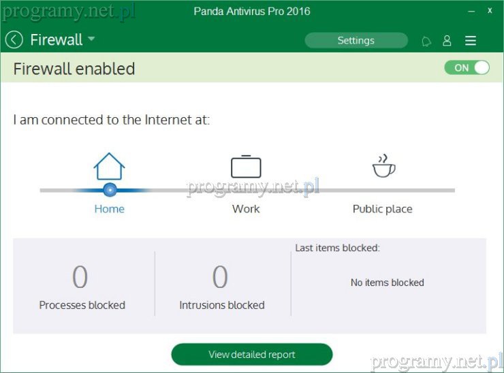Click the back arrow icon
This screenshot has height=373, width=504.
pos(14,40)
